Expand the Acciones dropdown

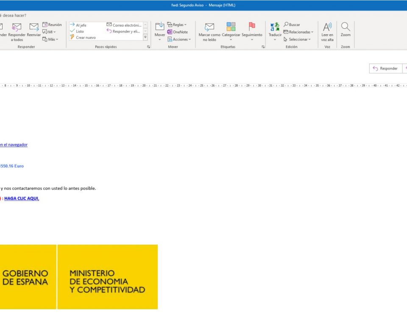pyautogui.click(x=179, y=39)
